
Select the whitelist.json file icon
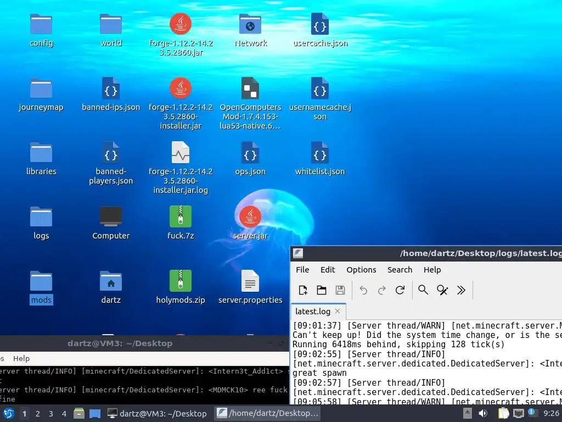click(320, 153)
